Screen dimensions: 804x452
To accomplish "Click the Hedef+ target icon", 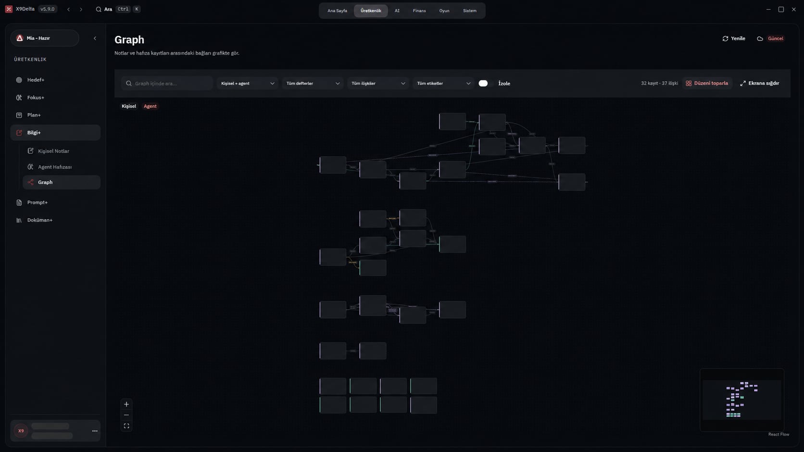I will click(x=19, y=80).
